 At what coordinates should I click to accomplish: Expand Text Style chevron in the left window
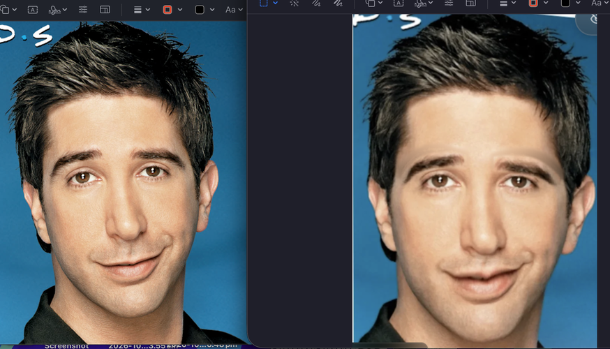[x=240, y=10]
